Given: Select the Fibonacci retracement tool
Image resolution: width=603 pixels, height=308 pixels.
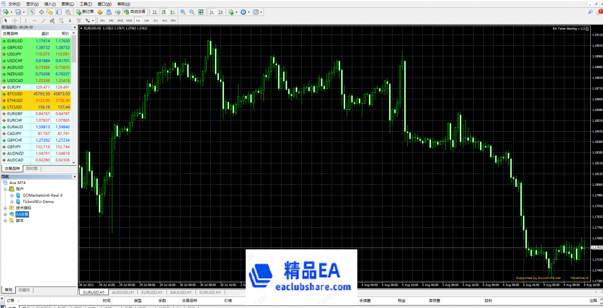Looking at the screenshot, I should (60, 21).
